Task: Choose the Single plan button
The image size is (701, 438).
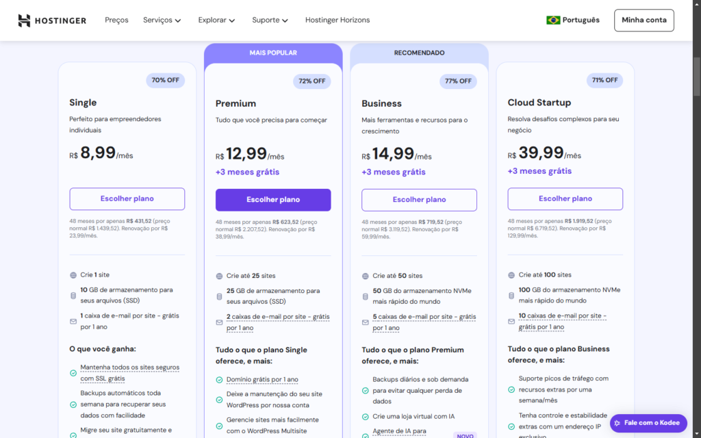Action: click(127, 199)
